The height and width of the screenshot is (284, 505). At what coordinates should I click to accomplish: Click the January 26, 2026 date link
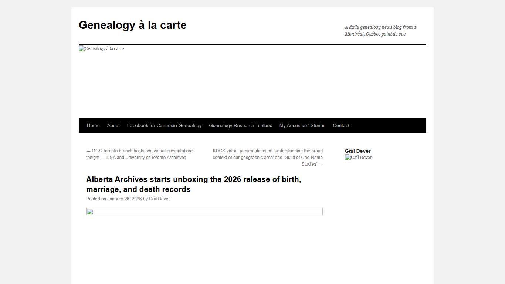coord(124,199)
